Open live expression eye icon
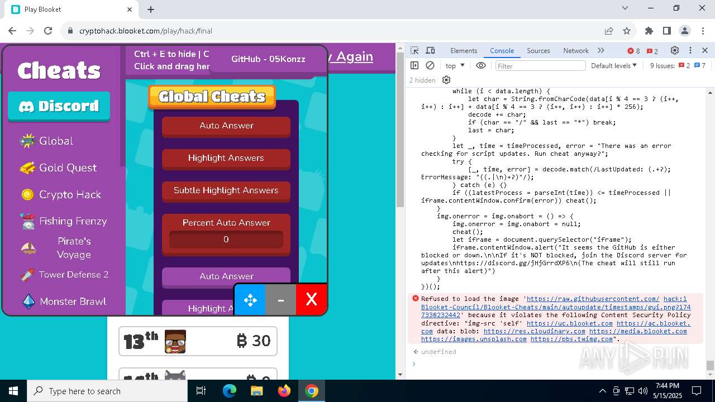This screenshot has height=402, width=715. click(x=481, y=65)
